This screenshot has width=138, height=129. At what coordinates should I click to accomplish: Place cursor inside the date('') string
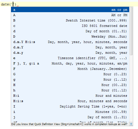pyautogui.click(x=13, y=4)
